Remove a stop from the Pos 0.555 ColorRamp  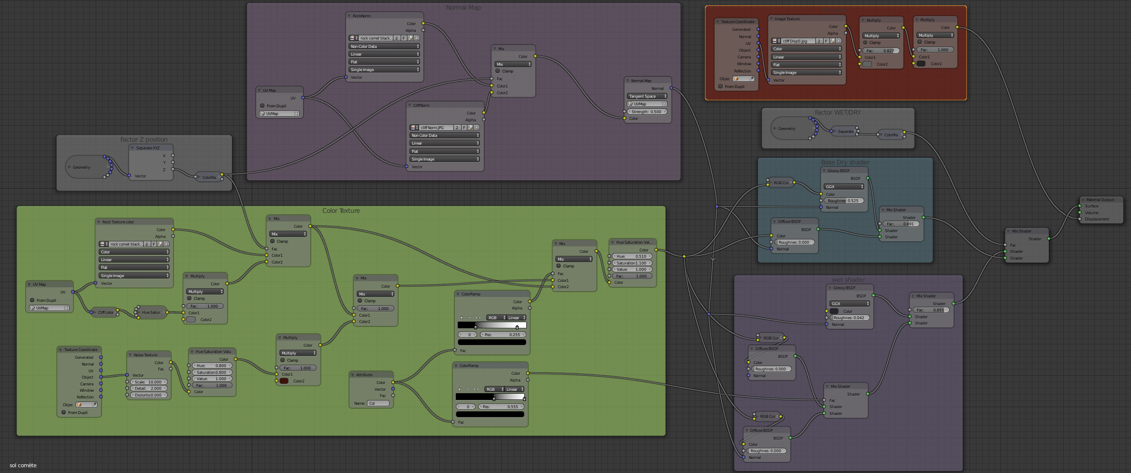[467, 389]
